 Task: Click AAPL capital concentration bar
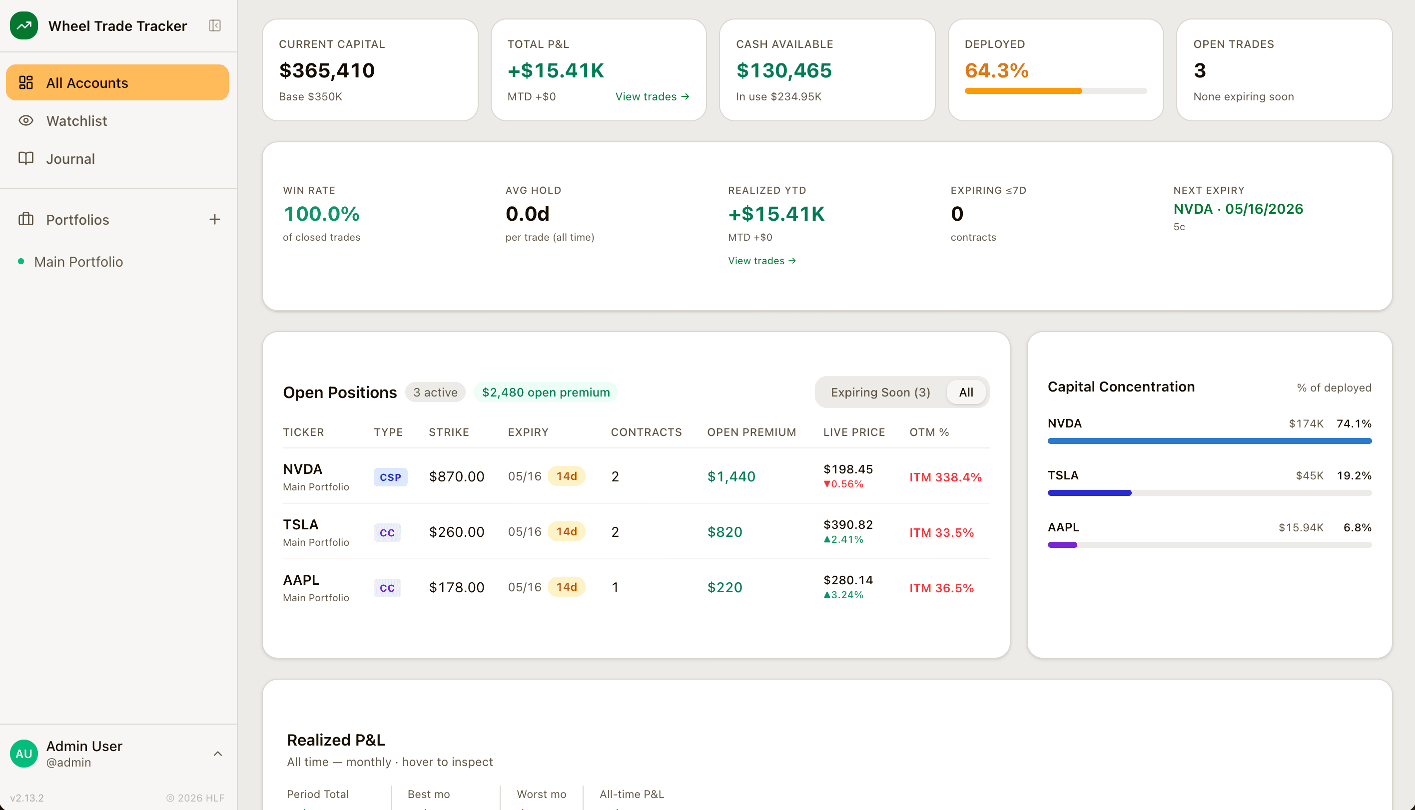(x=1209, y=545)
